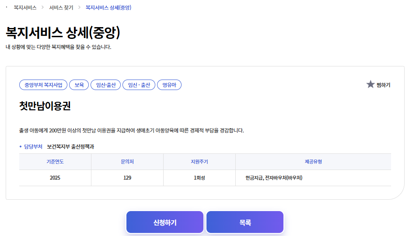409x236 pixels.
Task: Click the 찜하기 star icon
Action: 371,84
